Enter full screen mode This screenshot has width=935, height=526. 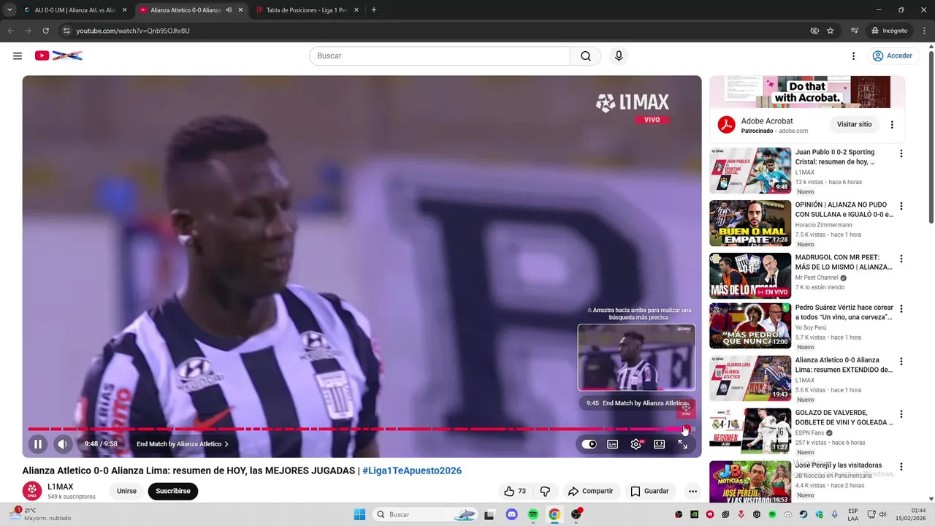[682, 444]
